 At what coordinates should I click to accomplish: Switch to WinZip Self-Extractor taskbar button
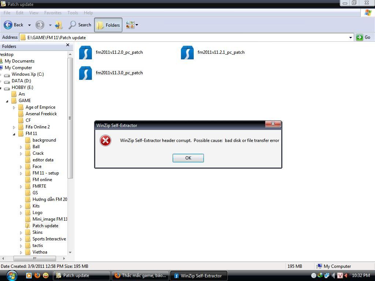tap(199, 276)
